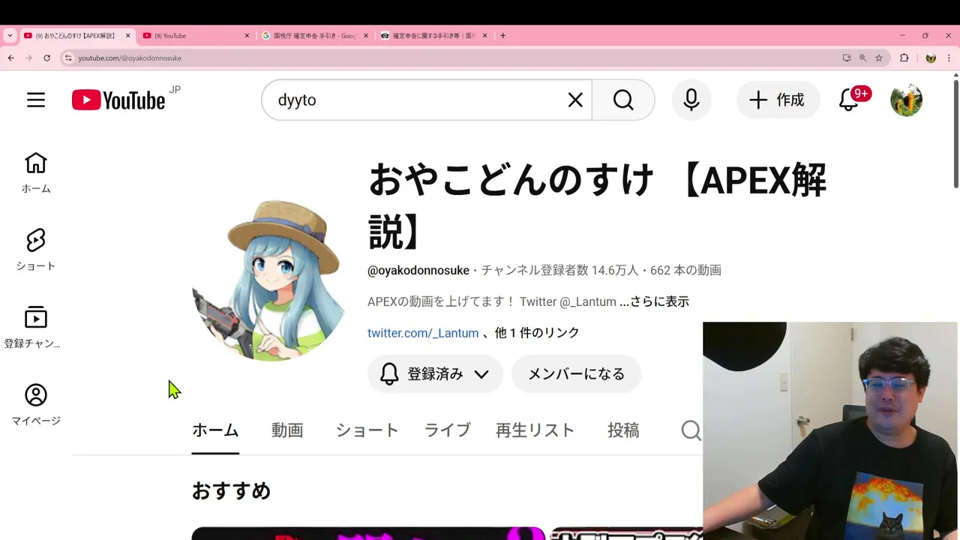Go to YouTube home via logo
Viewport: 960px width, 540px height.
(x=118, y=100)
